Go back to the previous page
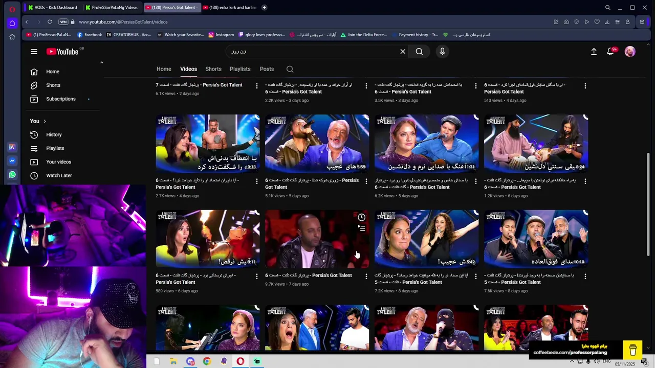 [27, 22]
